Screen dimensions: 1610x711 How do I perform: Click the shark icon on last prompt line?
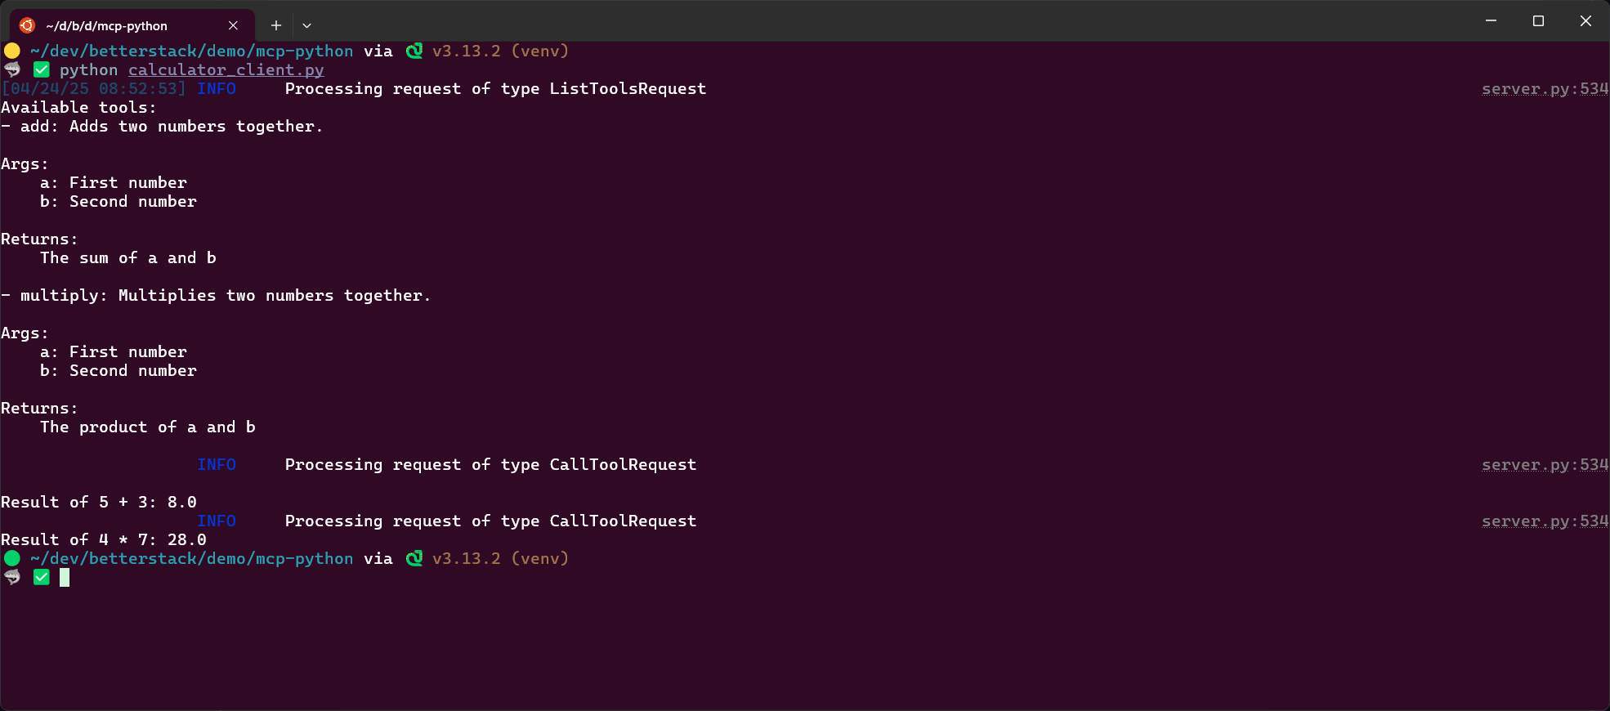(12, 577)
